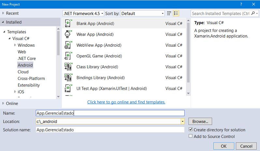Switch to medium icons list view
260x151 pixels.
pos(176,13)
